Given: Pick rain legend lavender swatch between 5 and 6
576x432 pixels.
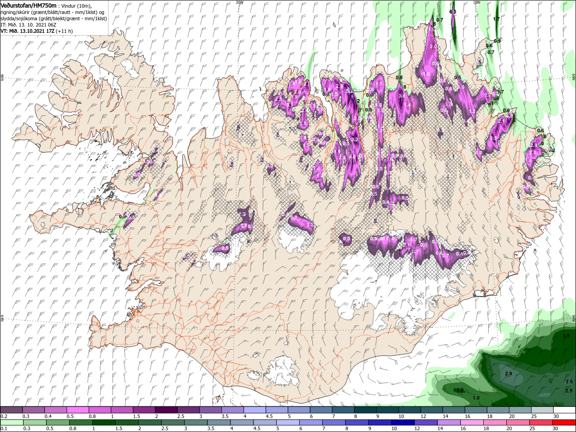Looking at the screenshot, I should coord(288,423).
